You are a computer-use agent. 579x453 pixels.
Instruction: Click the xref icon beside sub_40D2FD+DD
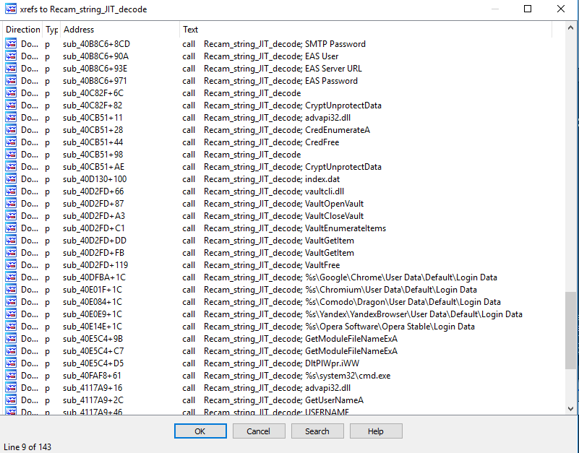pos(11,240)
